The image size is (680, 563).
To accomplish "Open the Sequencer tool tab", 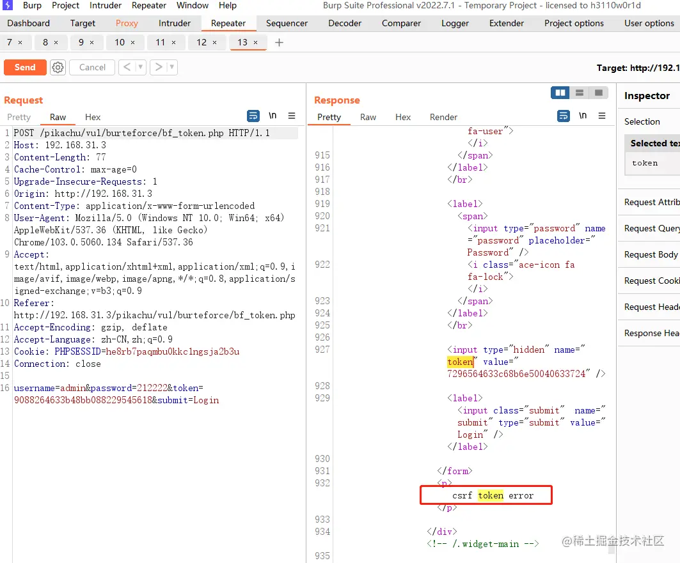I will (287, 24).
